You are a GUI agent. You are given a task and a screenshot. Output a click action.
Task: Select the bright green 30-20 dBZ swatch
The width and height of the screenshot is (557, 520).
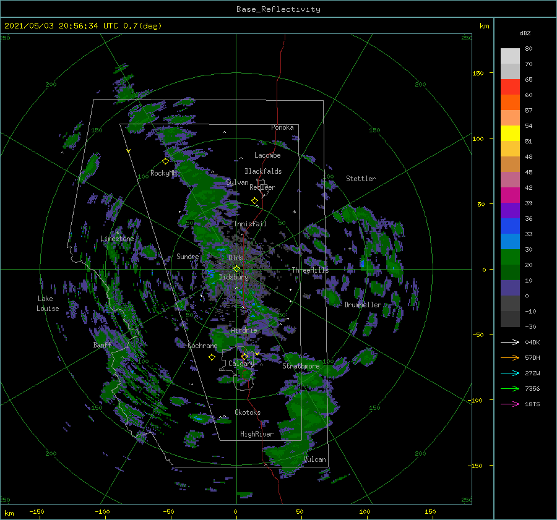(x=510, y=257)
